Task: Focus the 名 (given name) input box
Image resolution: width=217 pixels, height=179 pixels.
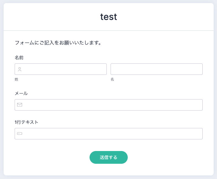Action: 156,69
